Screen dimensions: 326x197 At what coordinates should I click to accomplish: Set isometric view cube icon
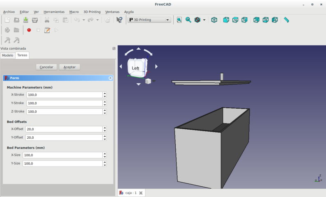[x=214, y=20]
